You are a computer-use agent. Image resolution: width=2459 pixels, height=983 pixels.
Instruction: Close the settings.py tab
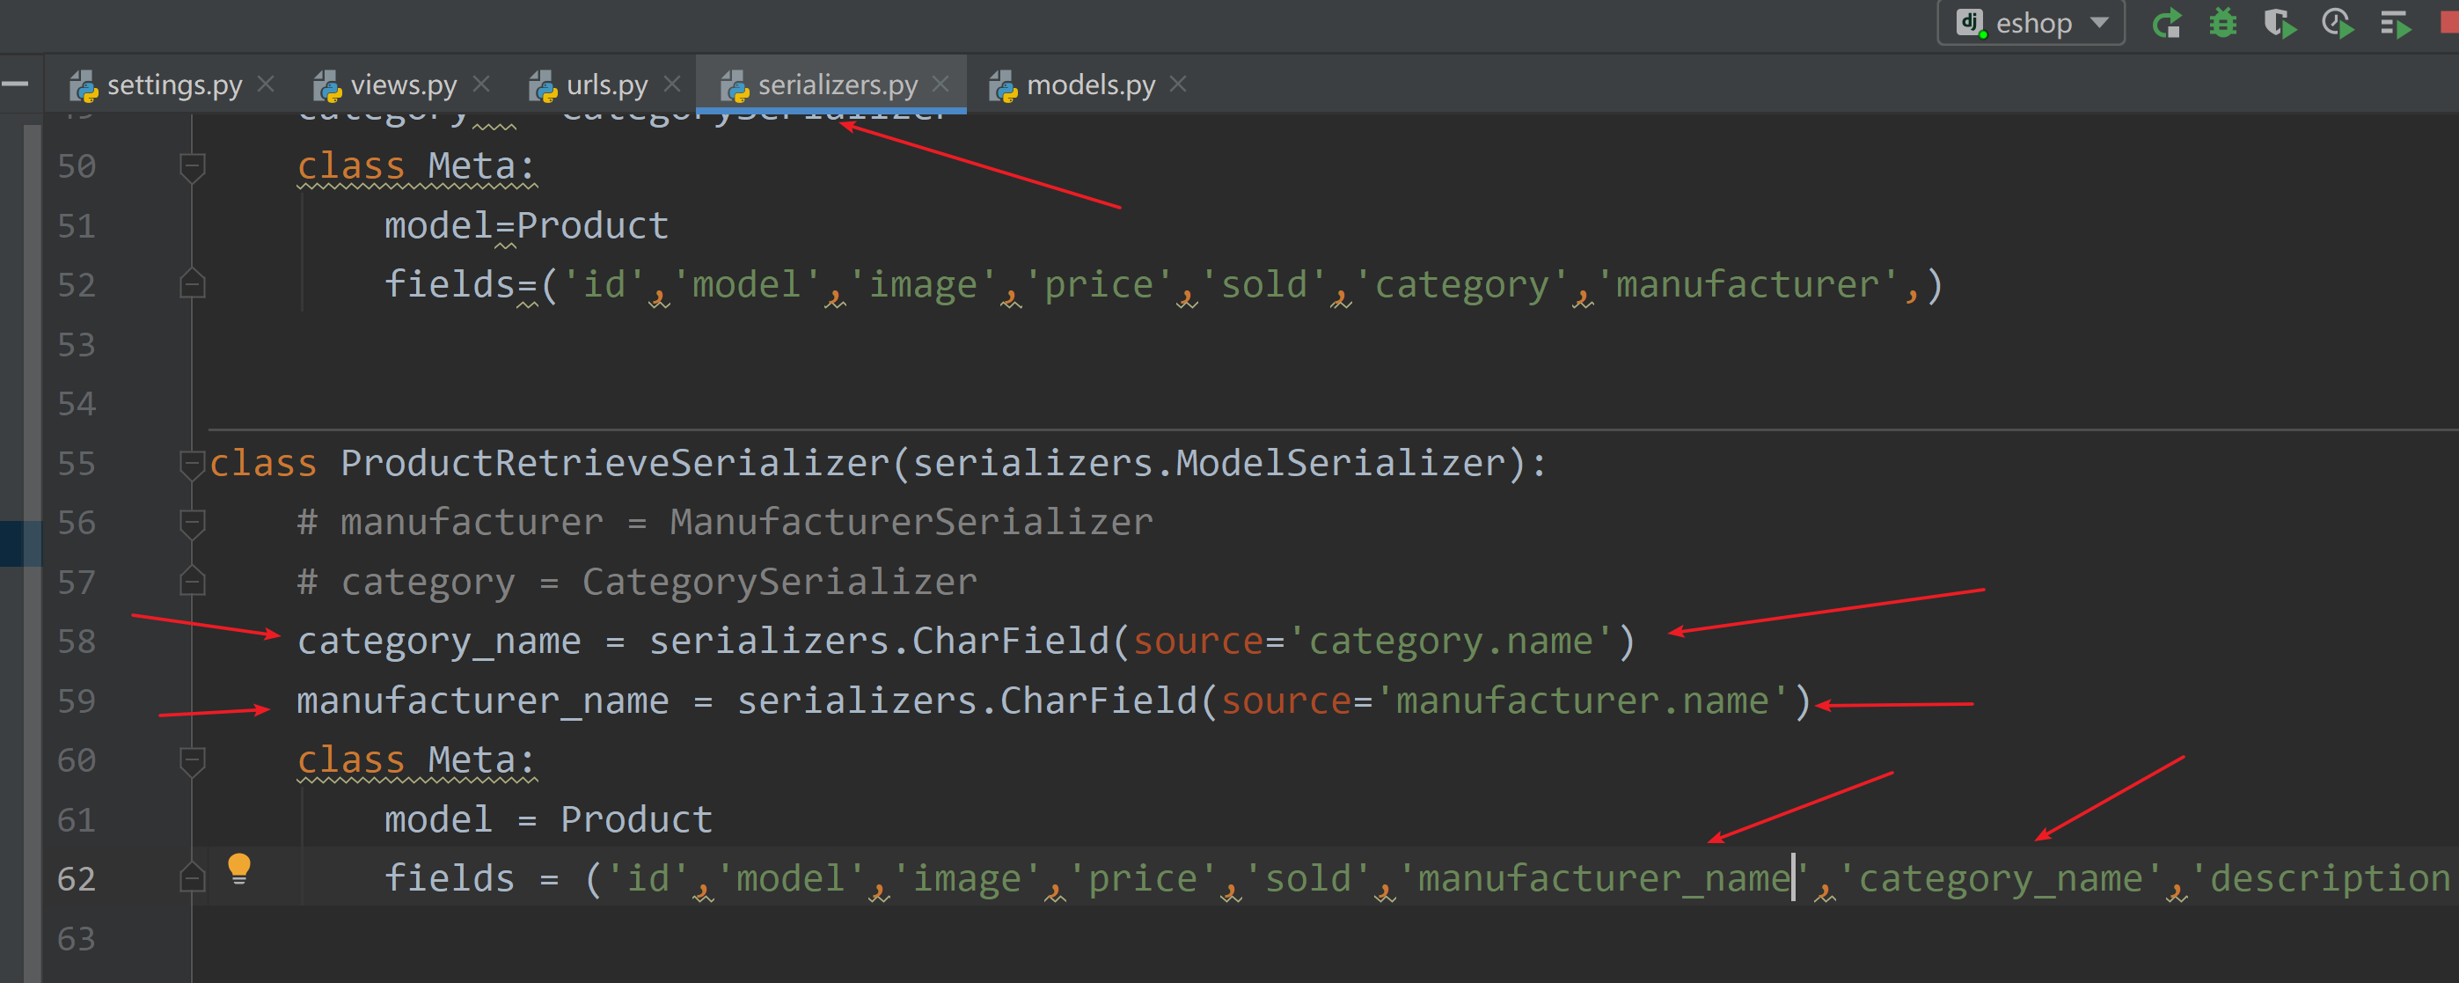(x=267, y=84)
